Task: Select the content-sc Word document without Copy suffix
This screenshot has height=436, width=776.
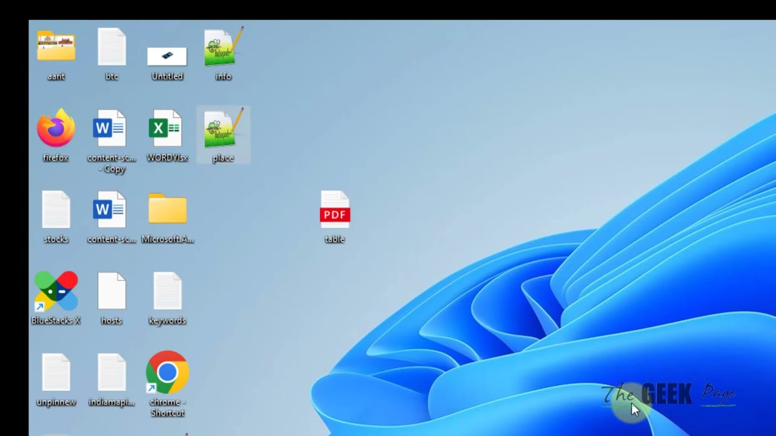Action: 110,210
